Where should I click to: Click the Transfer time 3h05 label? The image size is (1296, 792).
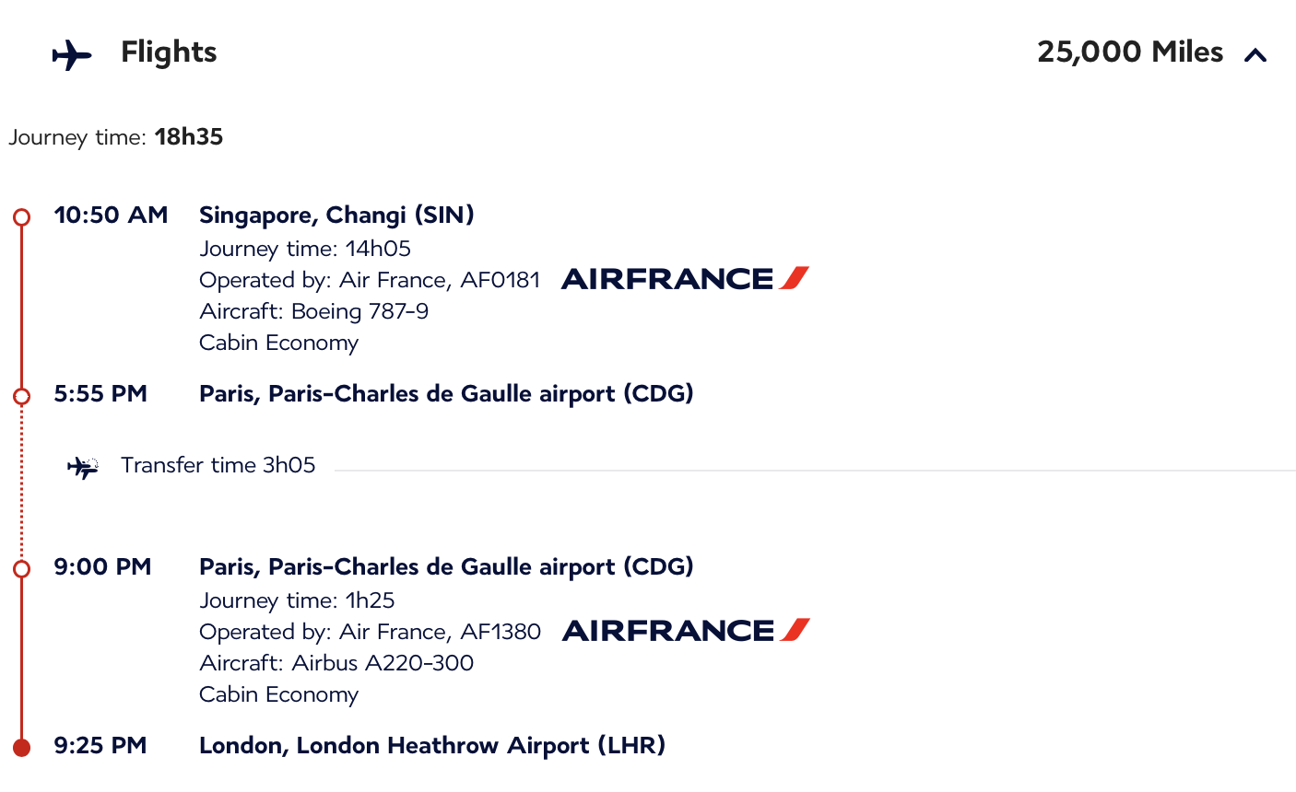point(218,465)
